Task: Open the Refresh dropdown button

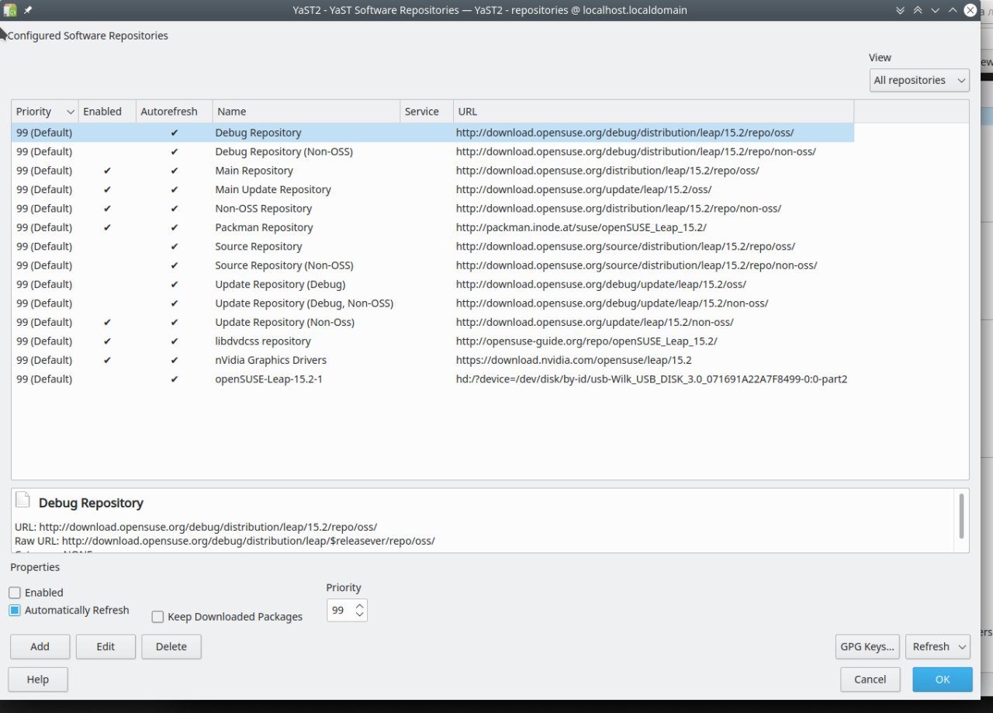Action: 937,646
